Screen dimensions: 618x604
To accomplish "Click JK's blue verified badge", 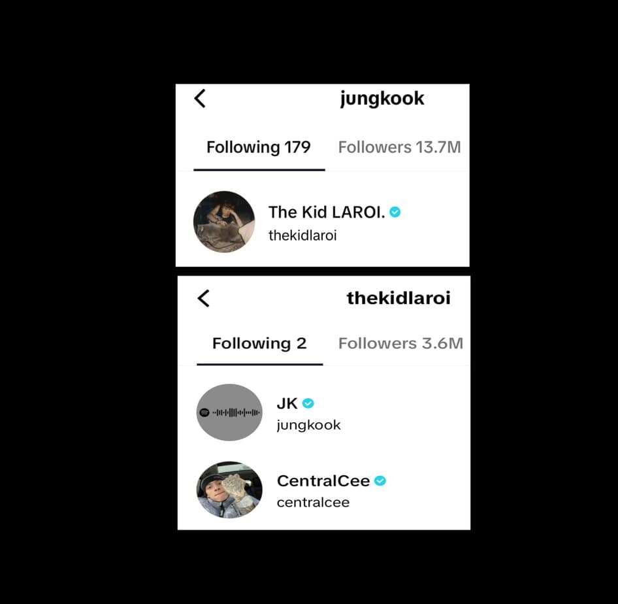I will click(308, 403).
